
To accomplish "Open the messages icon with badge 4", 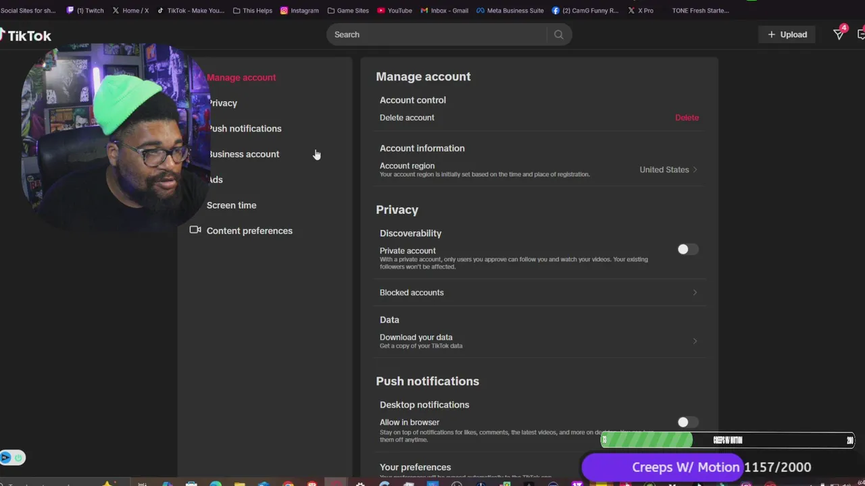I will point(839,34).
